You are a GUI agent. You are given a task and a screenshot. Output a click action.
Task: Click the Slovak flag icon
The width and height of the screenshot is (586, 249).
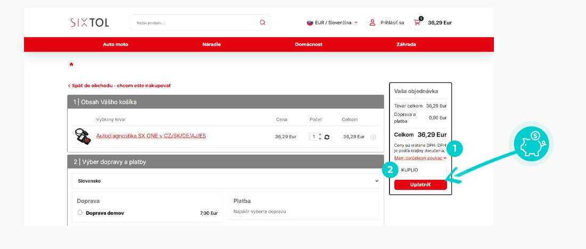pyautogui.click(x=310, y=22)
